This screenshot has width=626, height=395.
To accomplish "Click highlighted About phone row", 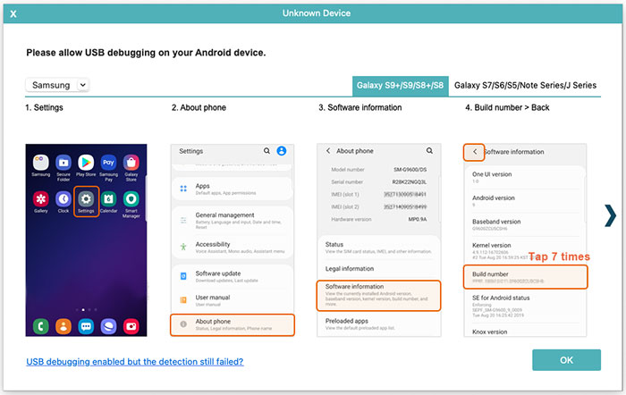I will [x=233, y=324].
